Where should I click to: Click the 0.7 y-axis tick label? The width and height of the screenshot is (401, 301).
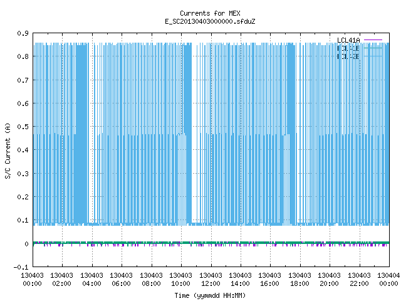tap(23, 80)
